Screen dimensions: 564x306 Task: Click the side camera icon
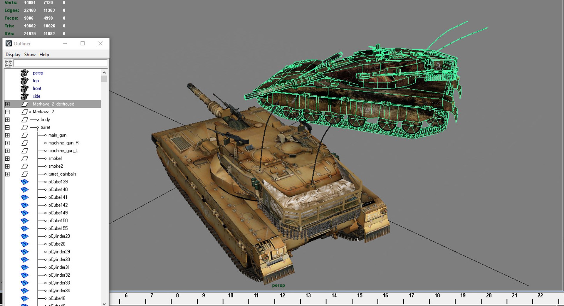click(25, 96)
